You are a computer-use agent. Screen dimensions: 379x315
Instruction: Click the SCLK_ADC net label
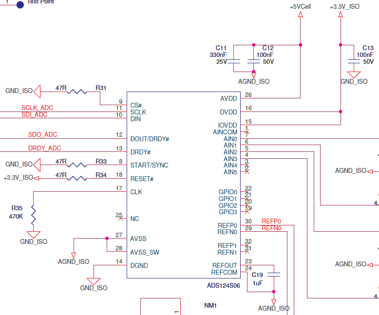coord(37,108)
